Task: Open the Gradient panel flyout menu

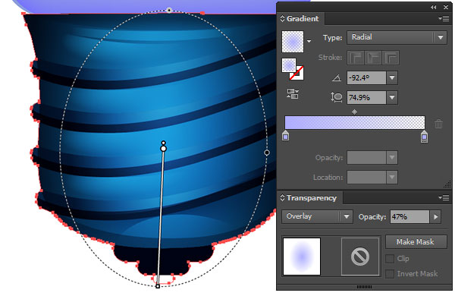Action: click(444, 18)
